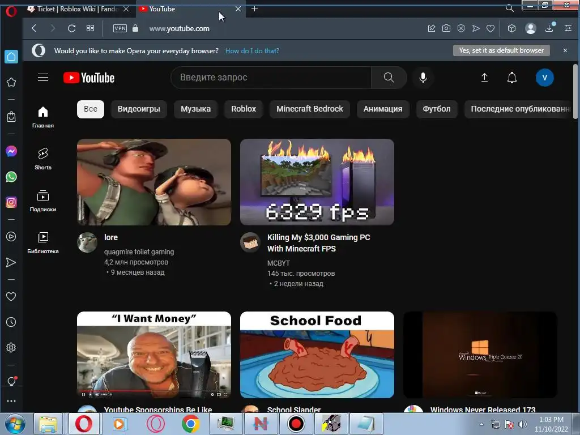
Task: Select the Minecraft Bedrock filter chip
Action: click(310, 109)
